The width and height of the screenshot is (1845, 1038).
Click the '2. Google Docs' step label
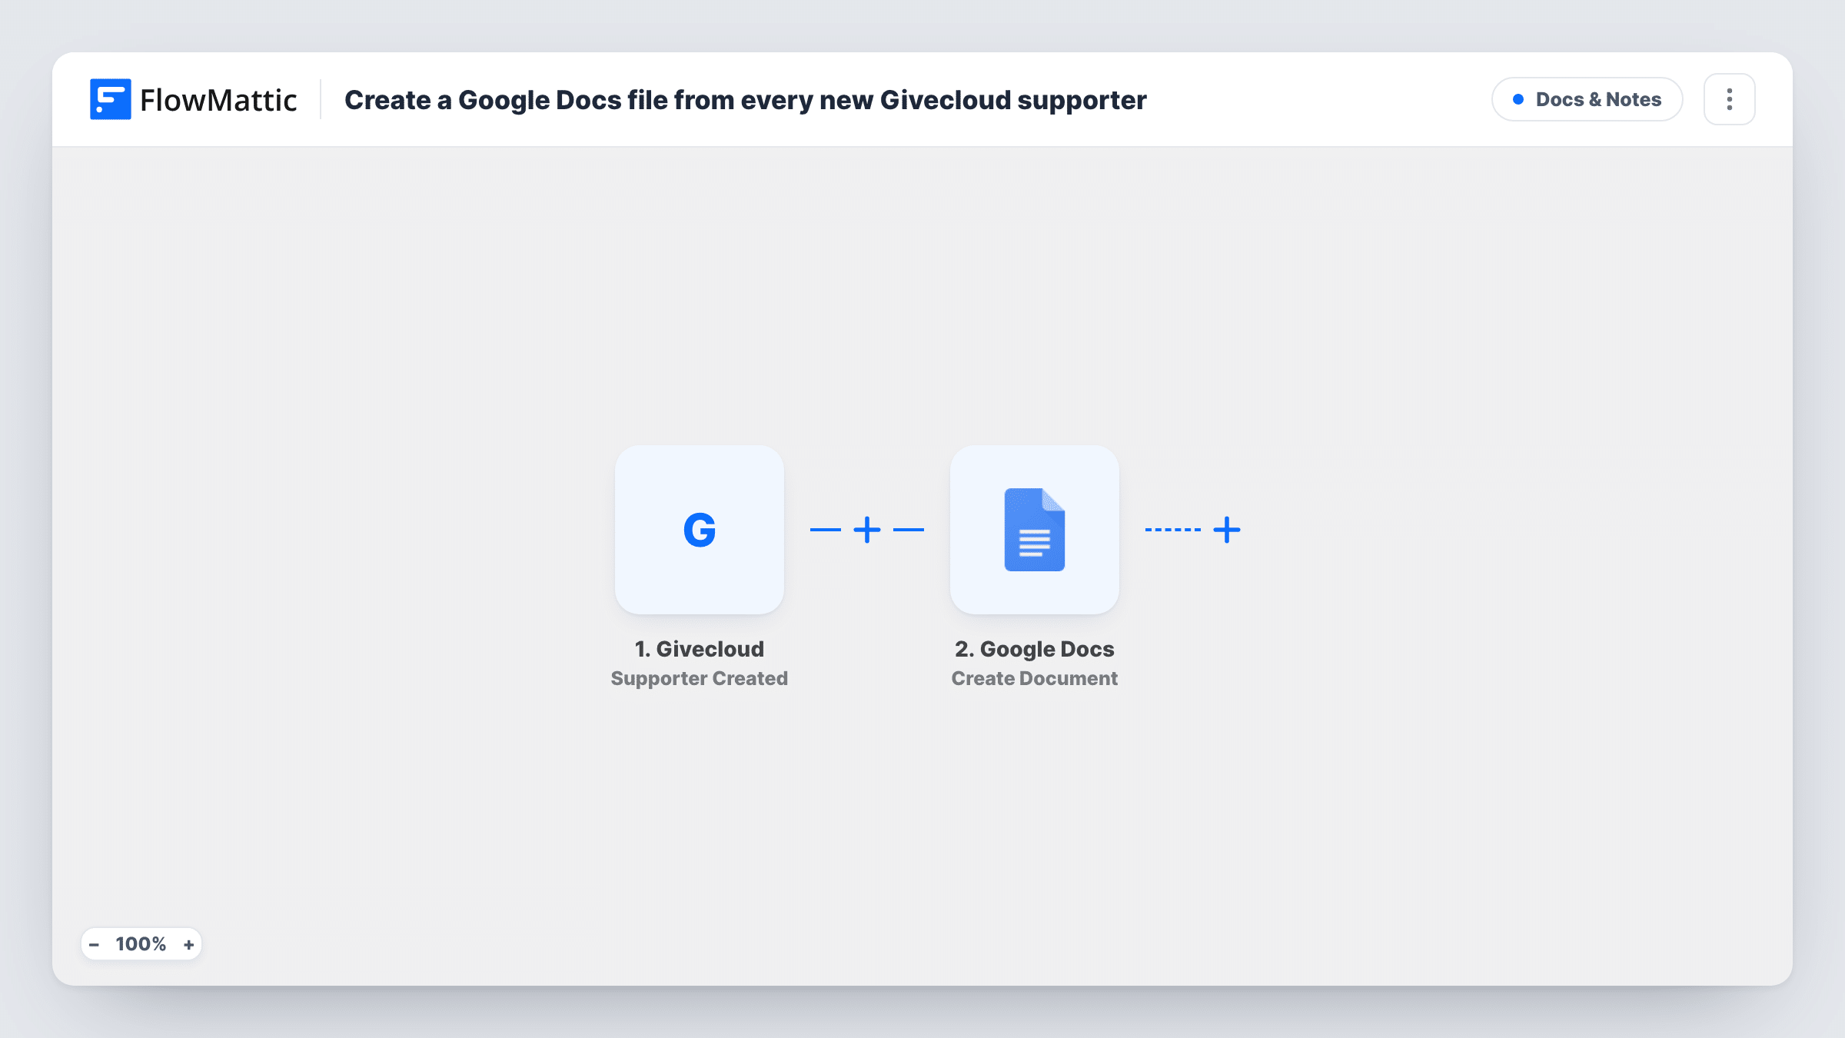[x=1035, y=649]
